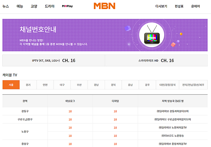The image size is (211, 147).
Task: Select the 서울 region tab
Action: pyautogui.click(x=11, y=85)
